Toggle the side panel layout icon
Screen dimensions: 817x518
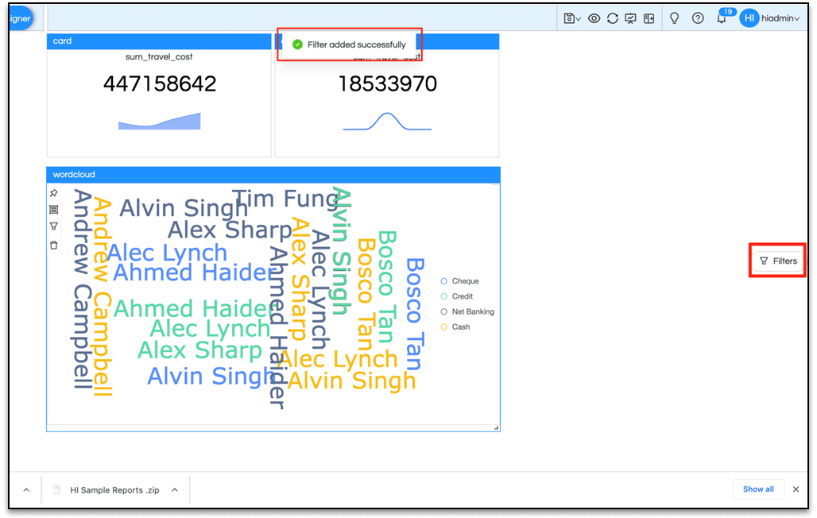pos(649,18)
